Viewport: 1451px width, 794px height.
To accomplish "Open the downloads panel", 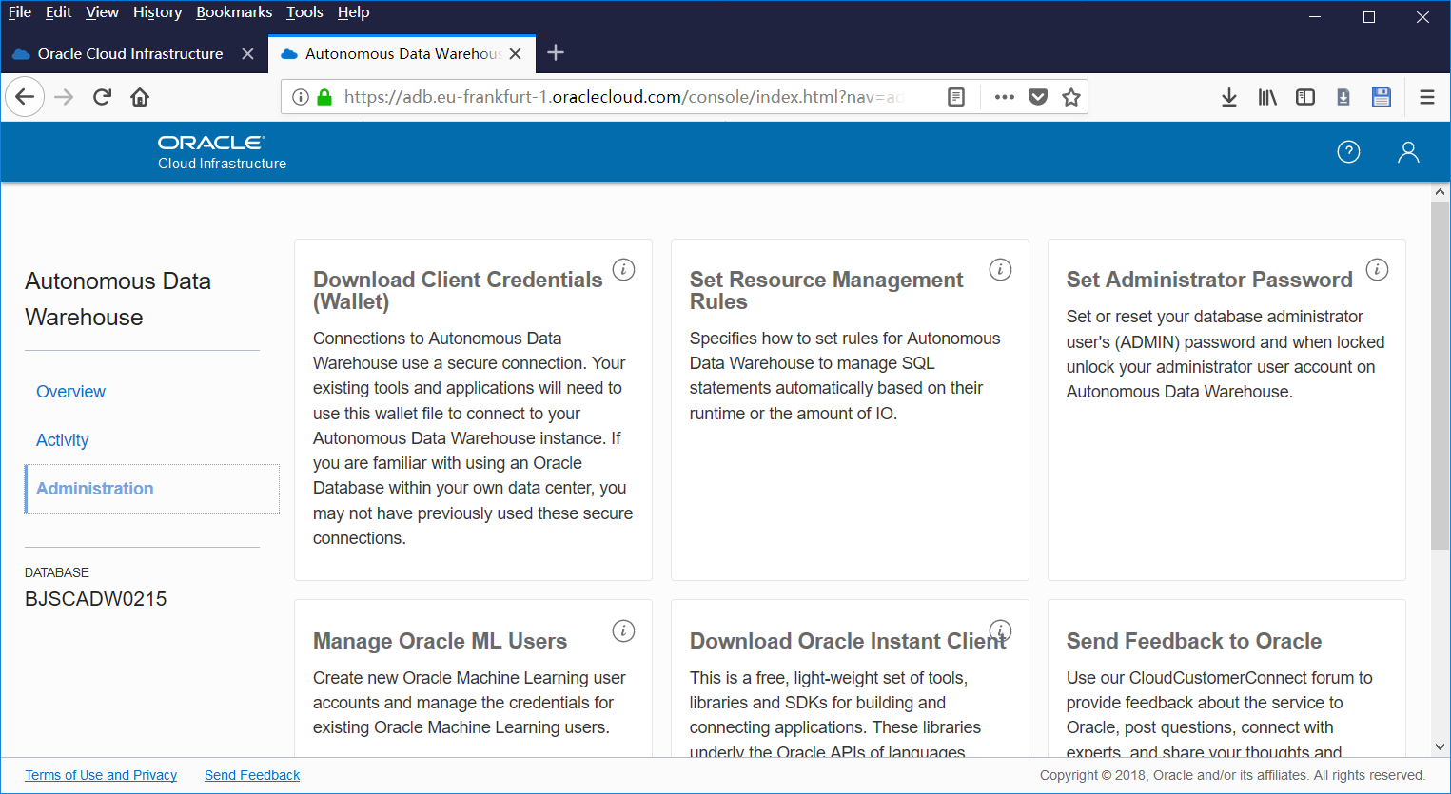I will click(x=1229, y=97).
